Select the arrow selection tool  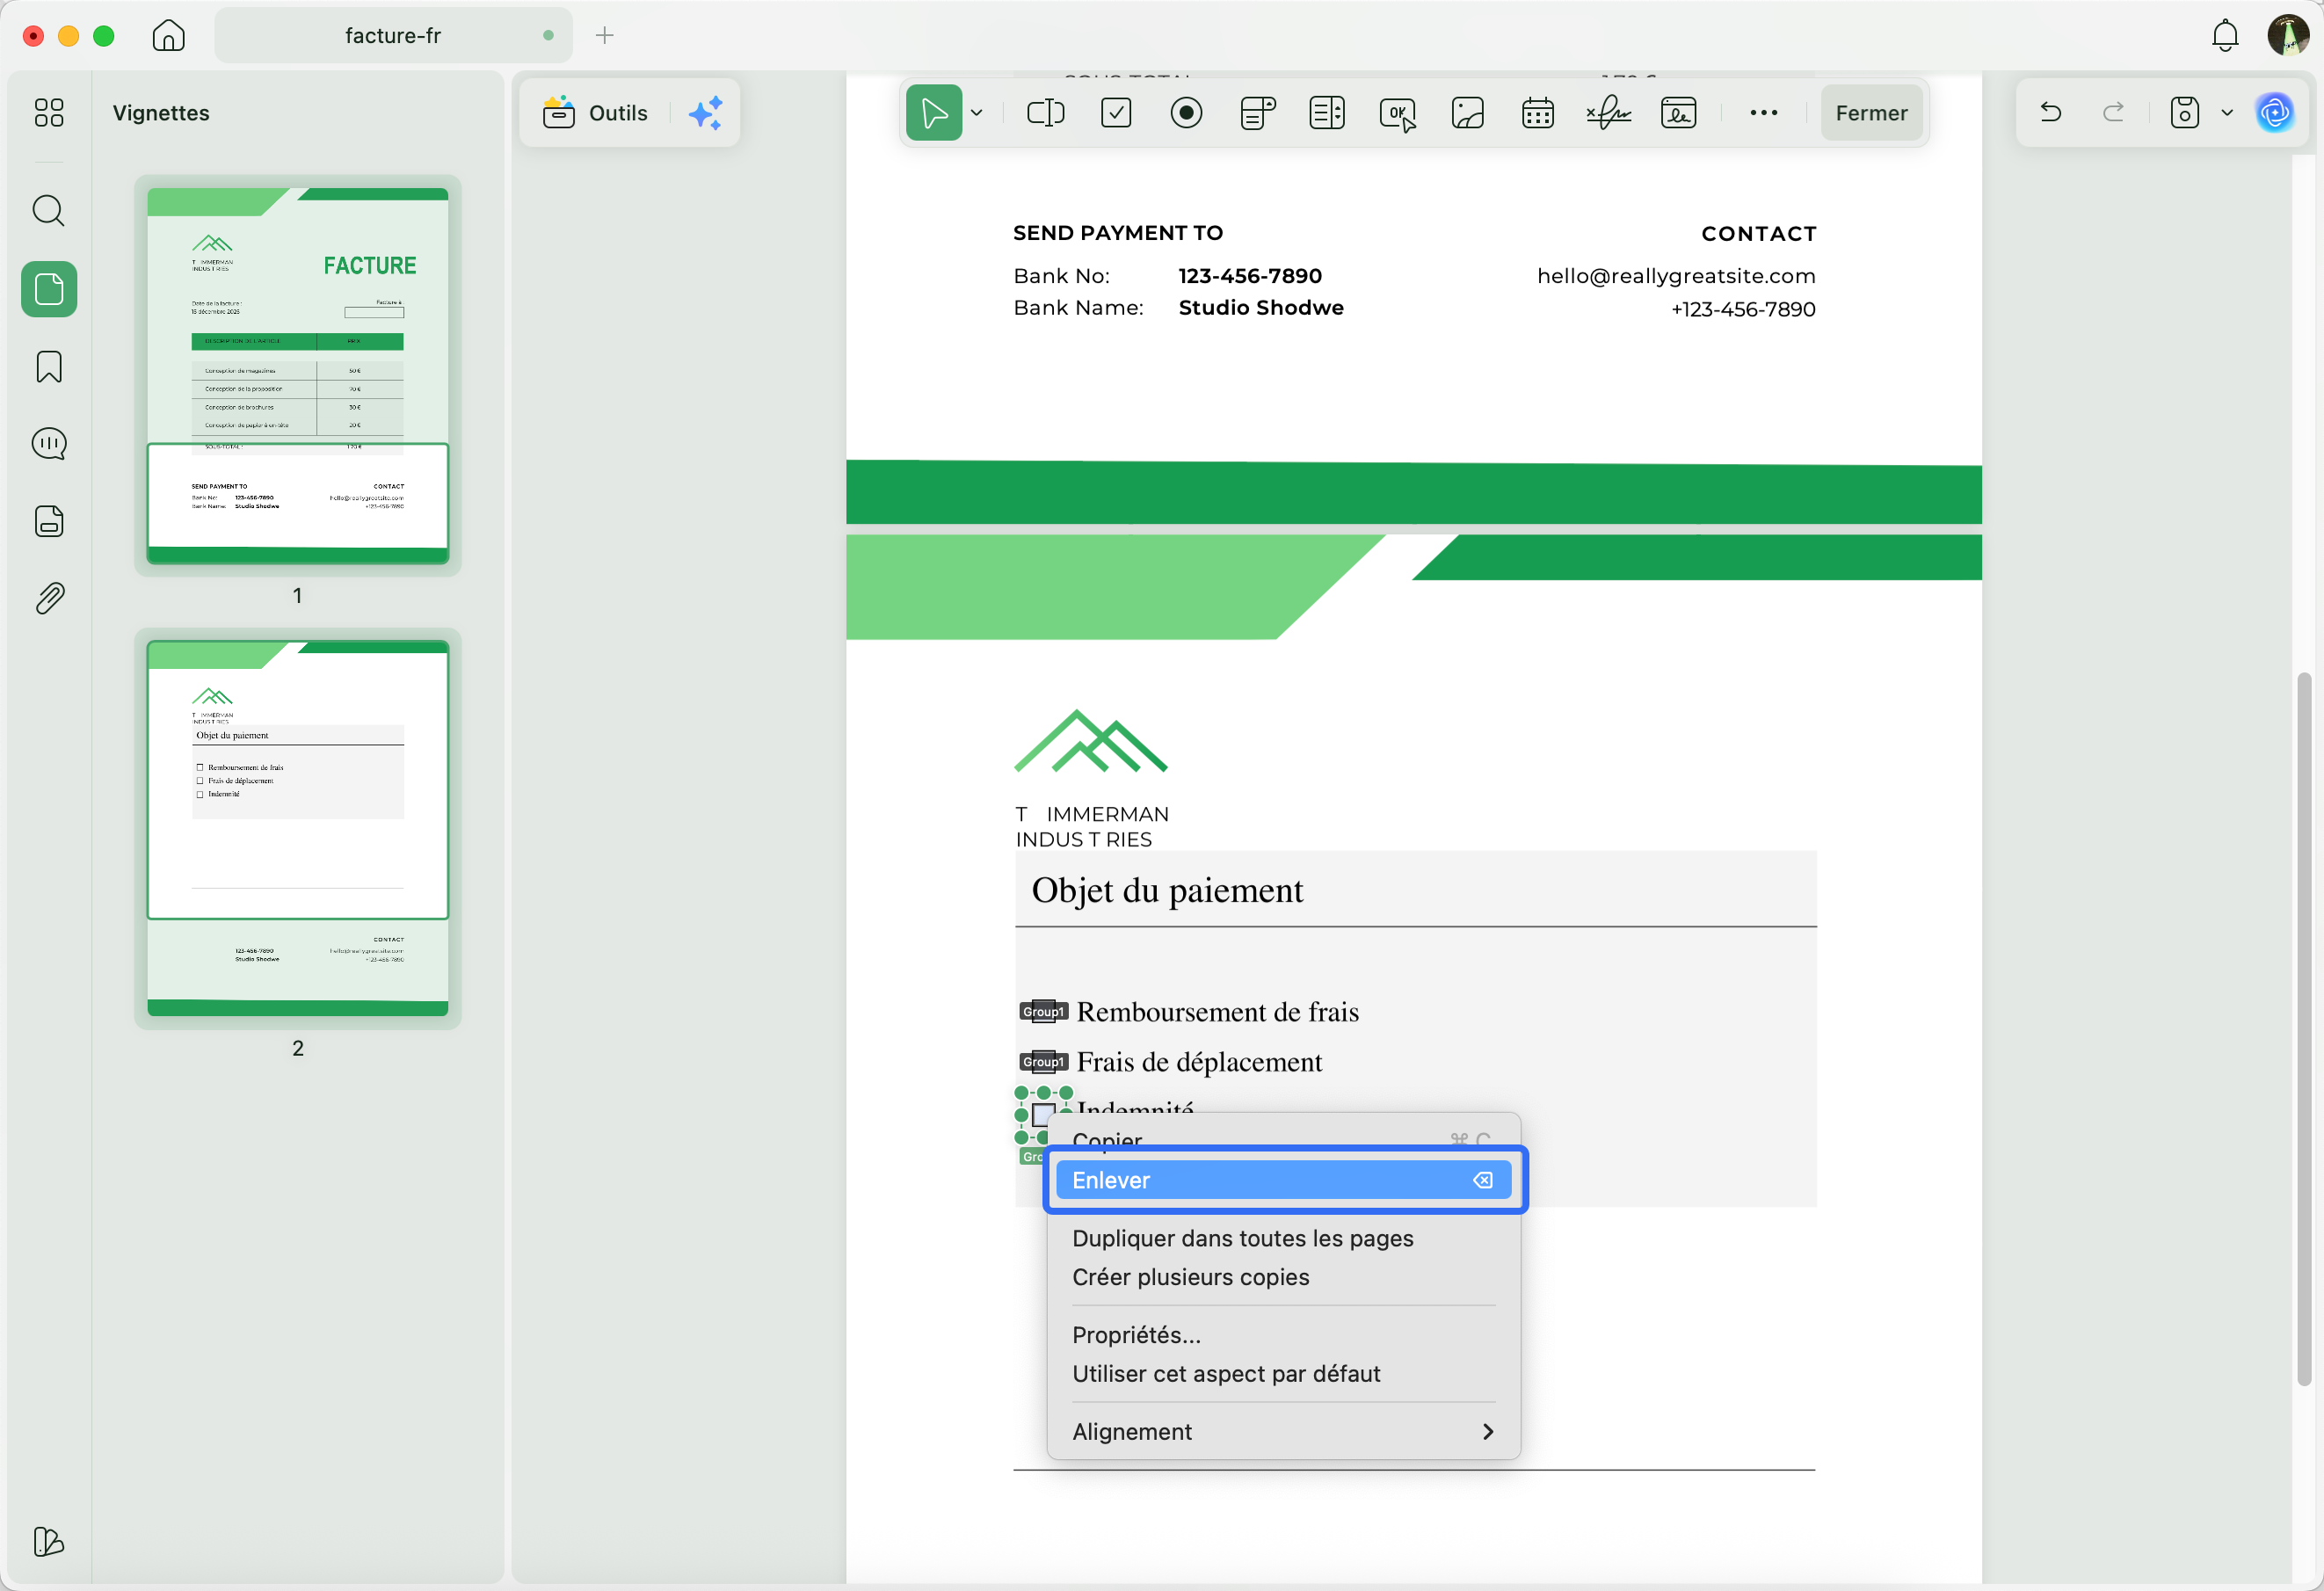[934, 113]
